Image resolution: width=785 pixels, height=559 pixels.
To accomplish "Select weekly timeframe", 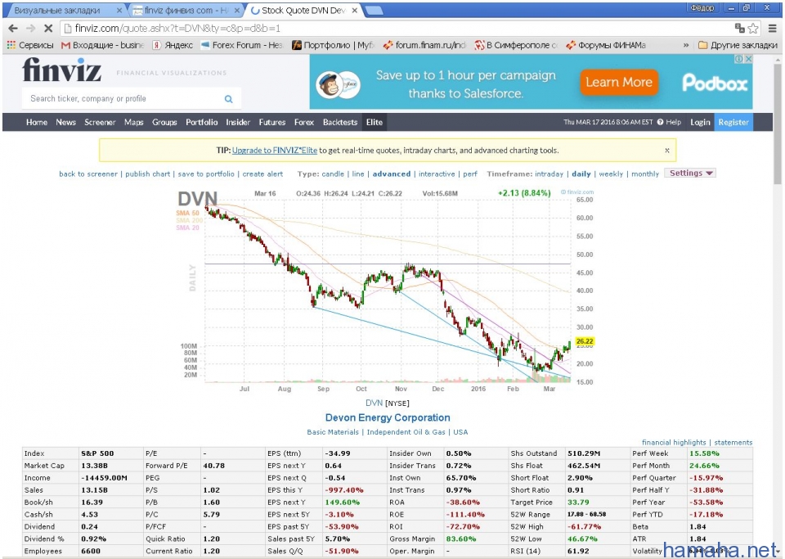I will 611,174.
